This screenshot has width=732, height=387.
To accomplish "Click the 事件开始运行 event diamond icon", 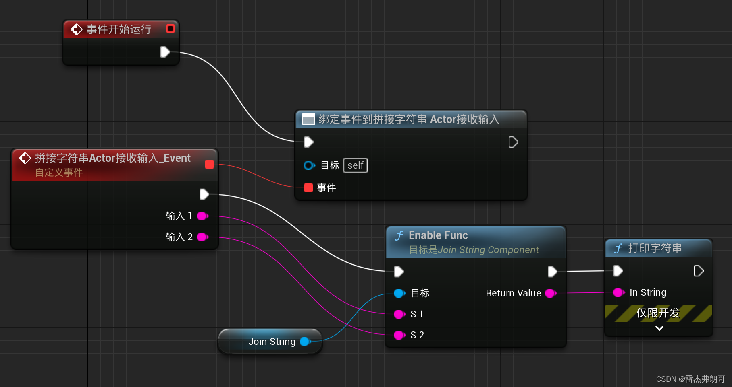I will tap(76, 29).
